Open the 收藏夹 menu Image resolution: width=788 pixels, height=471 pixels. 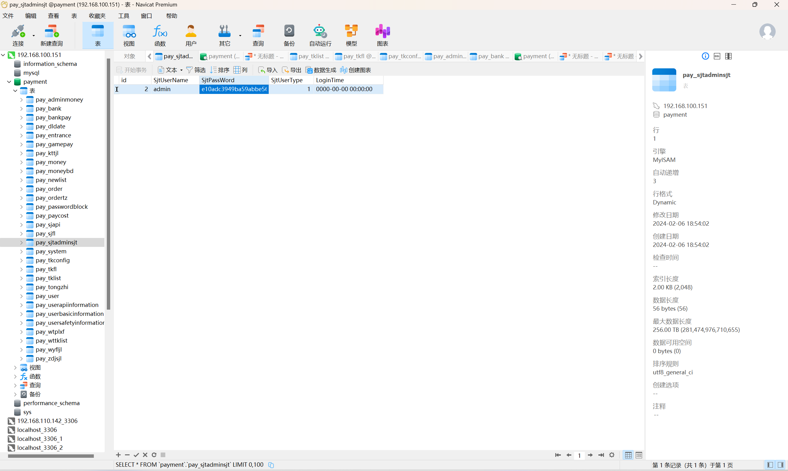click(x=97, y=16)
